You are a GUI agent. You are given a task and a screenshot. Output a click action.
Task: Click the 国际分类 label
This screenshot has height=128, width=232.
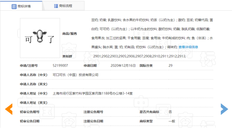click(146, 66)
